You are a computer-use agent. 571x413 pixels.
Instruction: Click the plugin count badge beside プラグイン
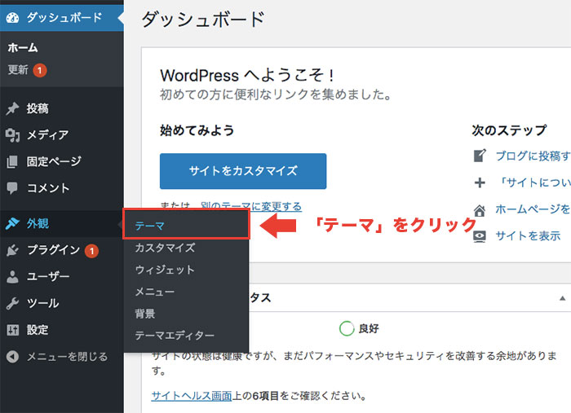[91, 251]
